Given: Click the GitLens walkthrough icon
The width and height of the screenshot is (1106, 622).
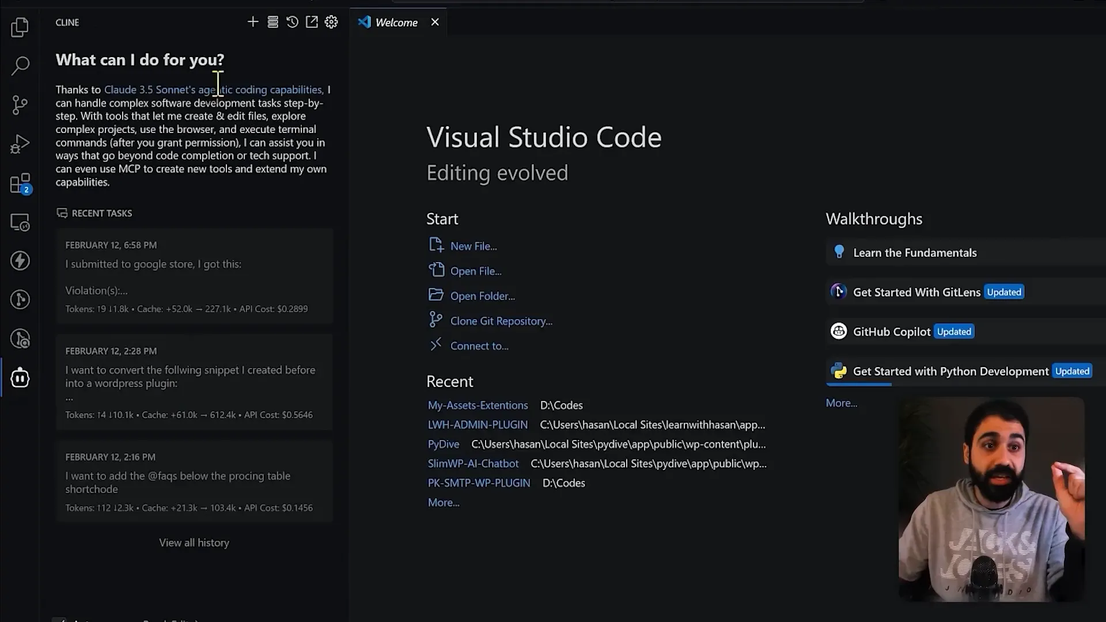Looking at the screenshot, I should pyautogui.click(x=839, y=291).
